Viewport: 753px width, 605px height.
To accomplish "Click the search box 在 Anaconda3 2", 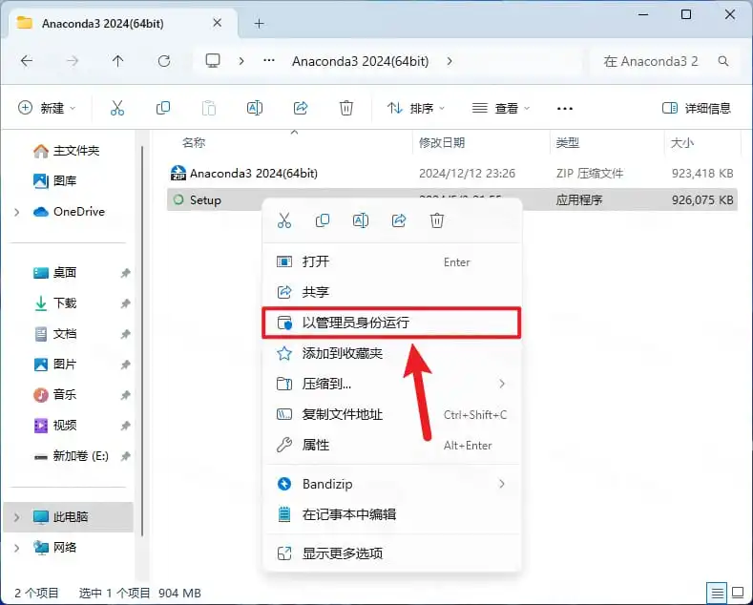I will pyautogui.click(x=651, y=61).
